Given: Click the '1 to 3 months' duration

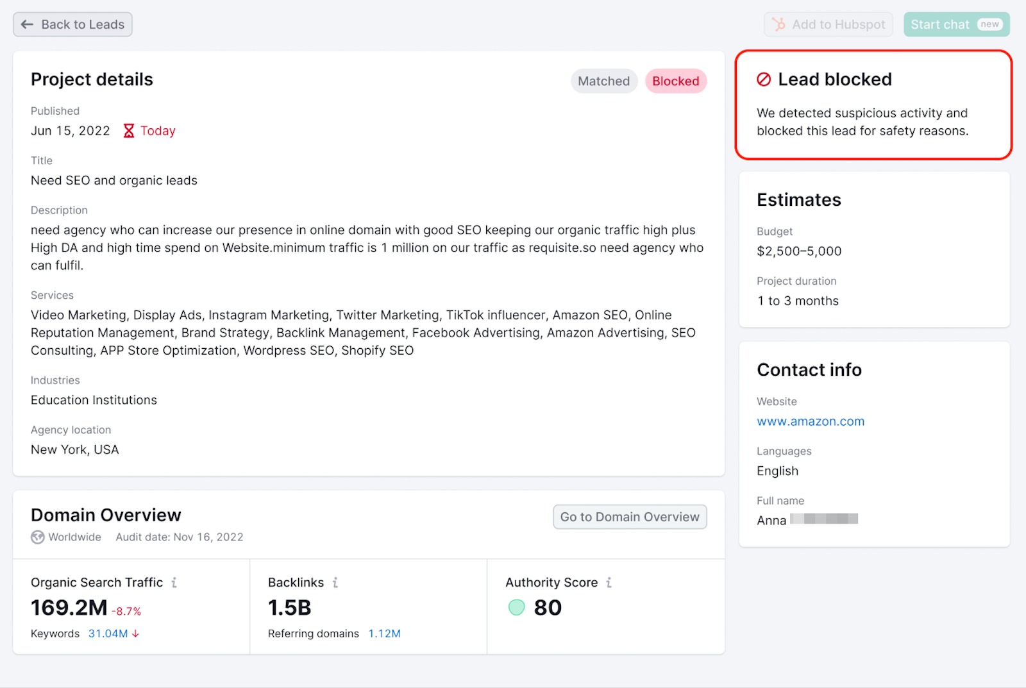Looking at the screenshot, I should pyautogui.click(x=798, y=301).
